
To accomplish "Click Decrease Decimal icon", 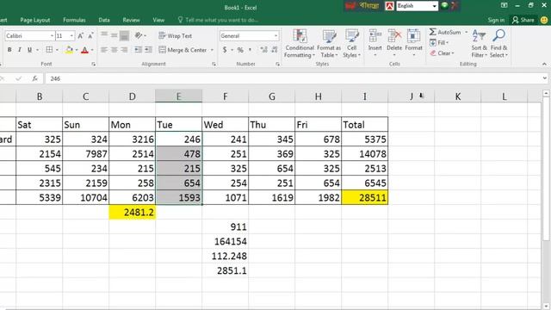I will pyautogui.click(x=274, y=50).
